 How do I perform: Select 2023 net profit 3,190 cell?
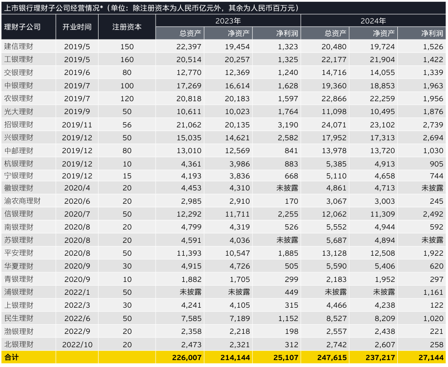click(287, 125)
